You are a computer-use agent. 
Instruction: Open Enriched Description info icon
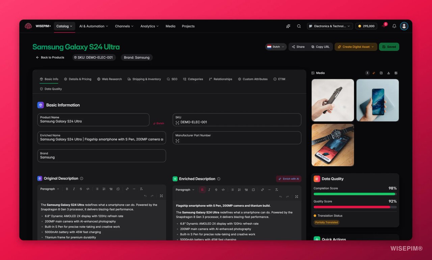click(x=219, y=179)
